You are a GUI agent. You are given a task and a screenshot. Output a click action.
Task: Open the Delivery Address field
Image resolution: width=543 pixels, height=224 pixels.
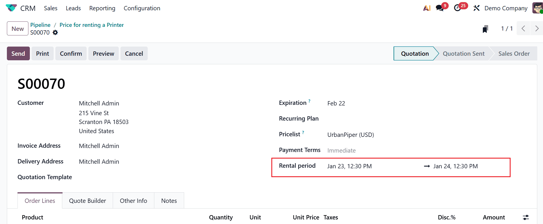[x=99, y=161]
